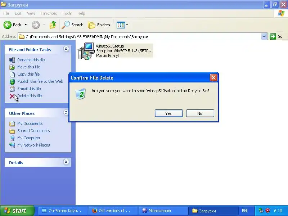Open My Computer link
Viewport: 288px width, 216px height.
click(x=29, y=138)
